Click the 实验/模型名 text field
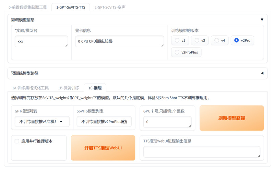 click(41, 41)
